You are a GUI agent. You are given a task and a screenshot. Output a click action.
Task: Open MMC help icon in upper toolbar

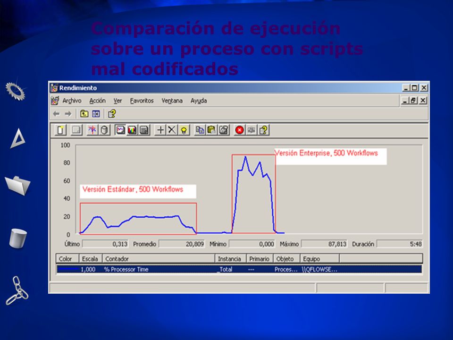tap(112, 114)
